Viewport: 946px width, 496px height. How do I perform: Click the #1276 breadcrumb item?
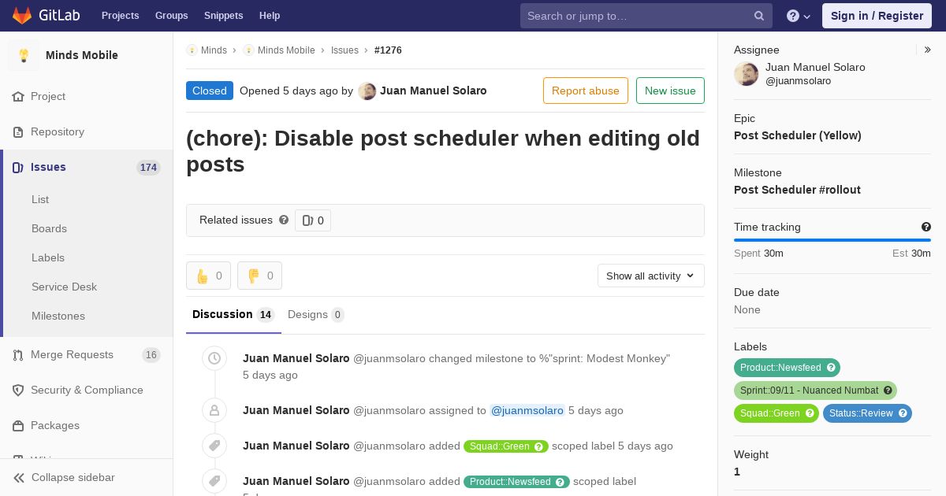coord(388,50)
